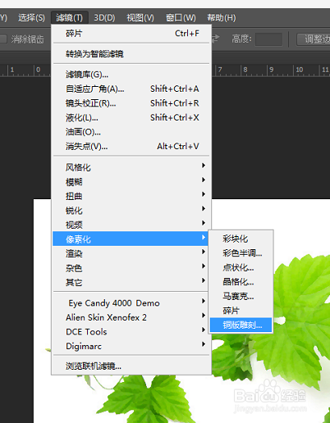Close the 滤镜(T) menu in menu bar
330x423 pixels.
point(69,18)
